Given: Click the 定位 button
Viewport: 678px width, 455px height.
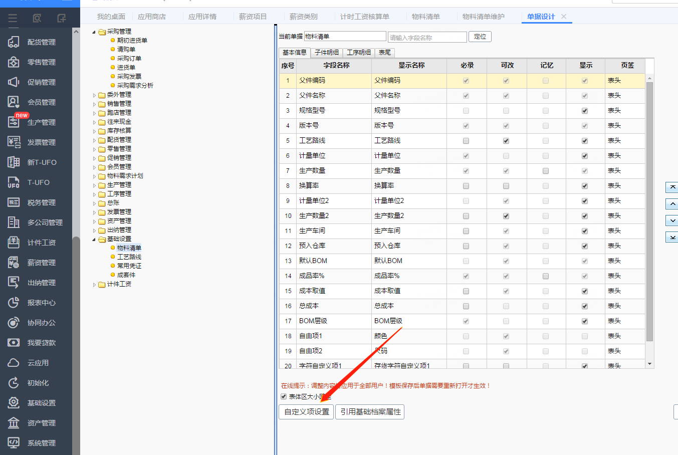Looking at the screenshot, I should click(x=480, y=37).
